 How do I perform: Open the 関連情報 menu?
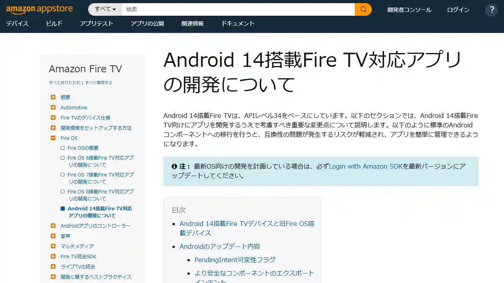(193, 24)
